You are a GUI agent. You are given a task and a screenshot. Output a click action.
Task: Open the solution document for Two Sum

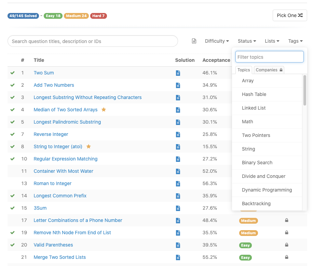178,73
